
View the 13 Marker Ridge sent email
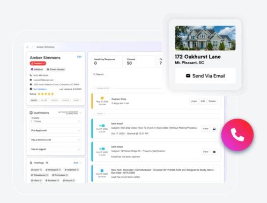click(205, 152)
